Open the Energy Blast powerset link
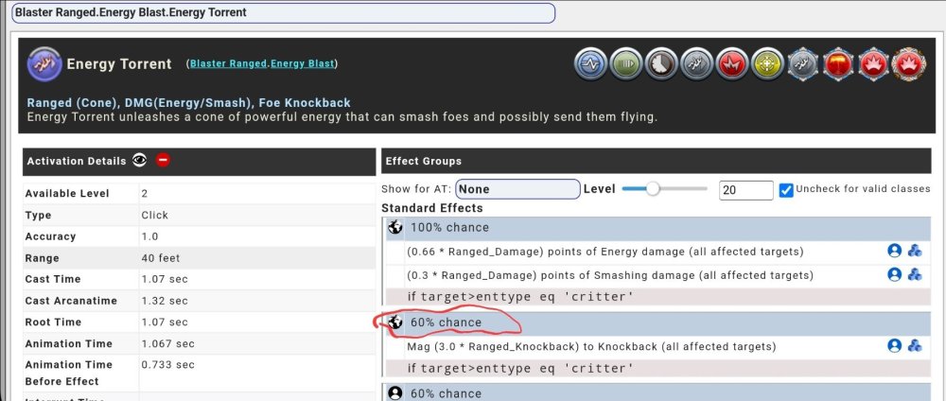The width and height of the screenshot is (946, 401). point(302,64)
